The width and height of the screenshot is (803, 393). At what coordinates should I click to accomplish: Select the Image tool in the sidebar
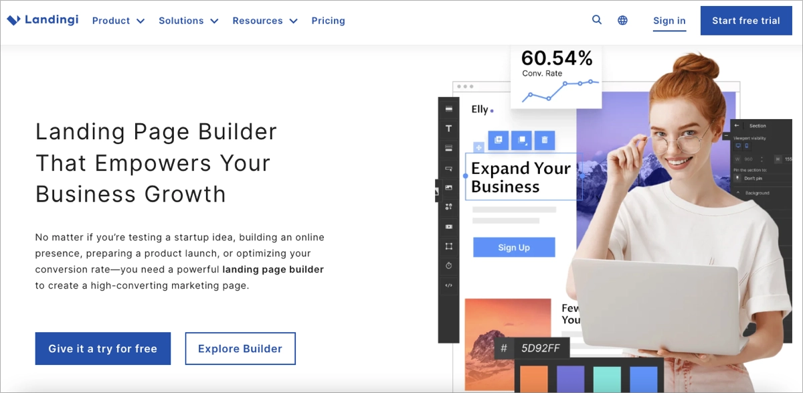point(448,188)
